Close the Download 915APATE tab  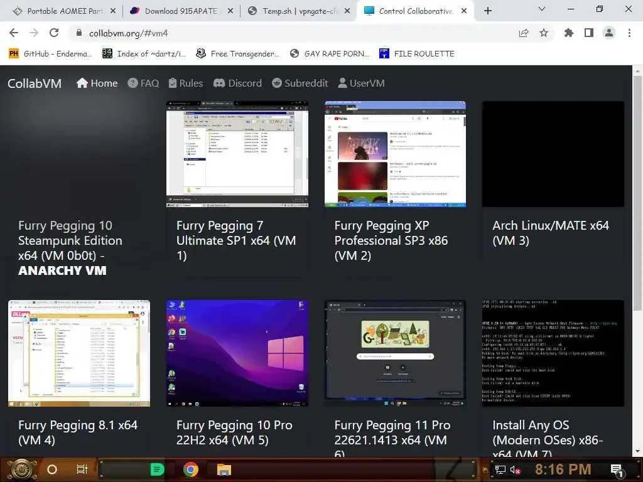[230, 11]
